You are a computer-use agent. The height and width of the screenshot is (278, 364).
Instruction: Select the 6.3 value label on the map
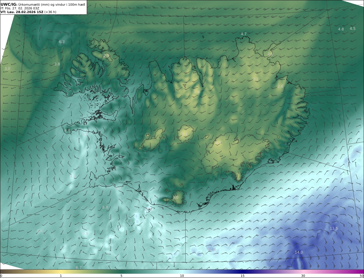62,42
